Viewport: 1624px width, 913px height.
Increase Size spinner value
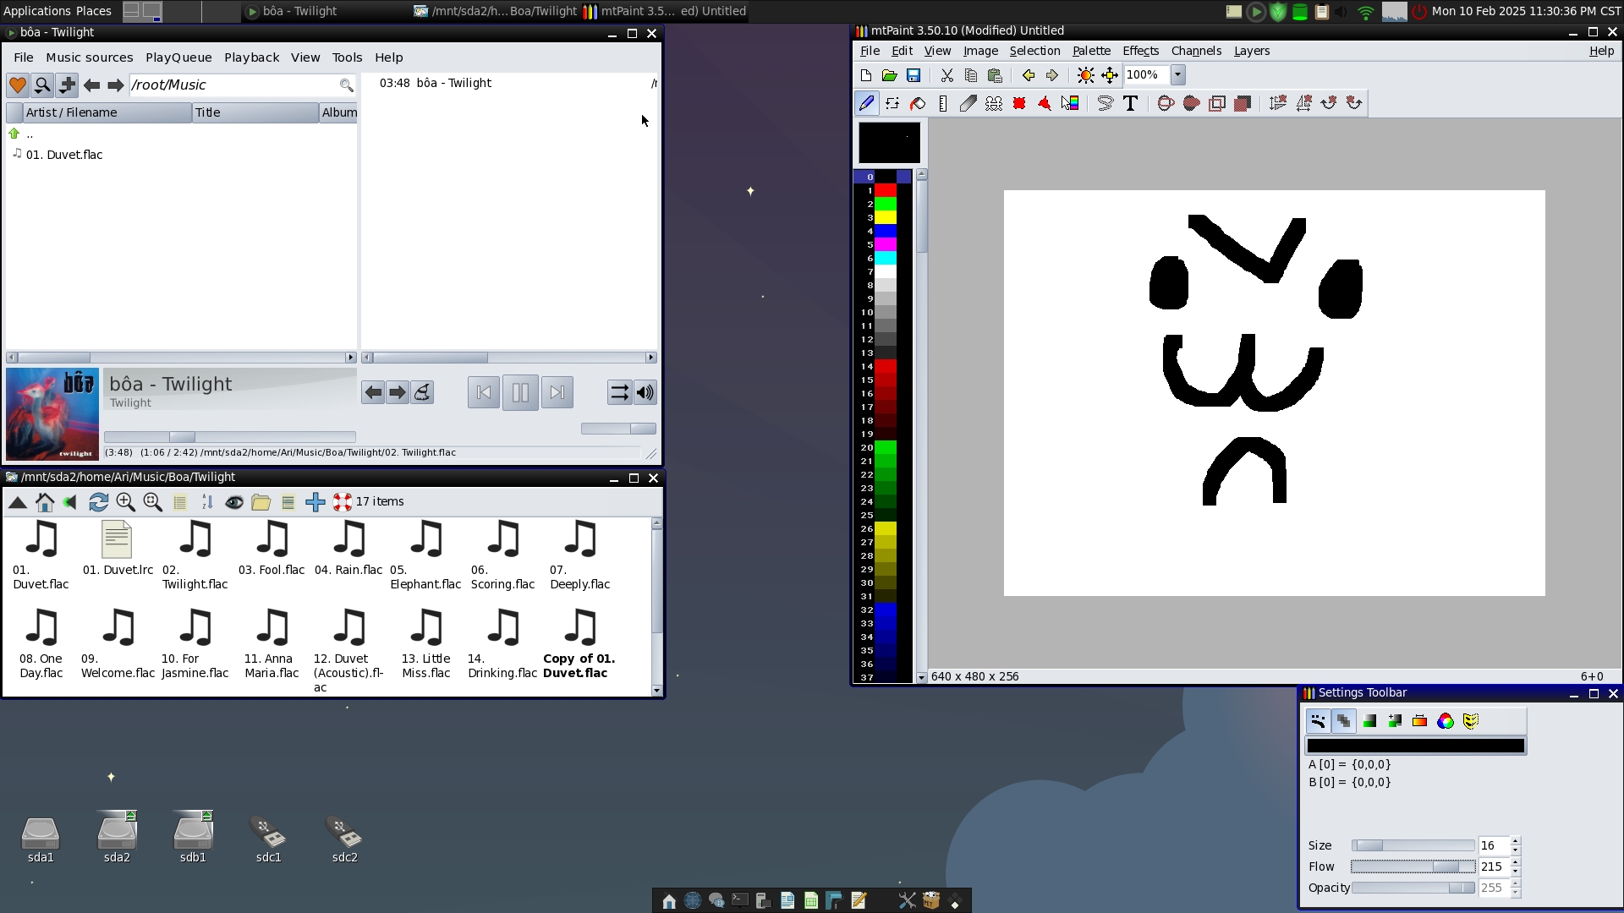point(1515,841)
